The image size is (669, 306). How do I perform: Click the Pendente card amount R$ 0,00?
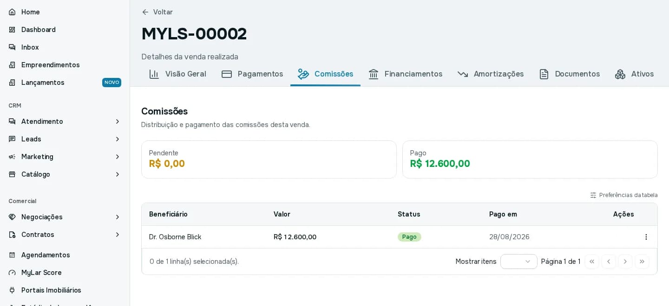[x=167, y=164]
